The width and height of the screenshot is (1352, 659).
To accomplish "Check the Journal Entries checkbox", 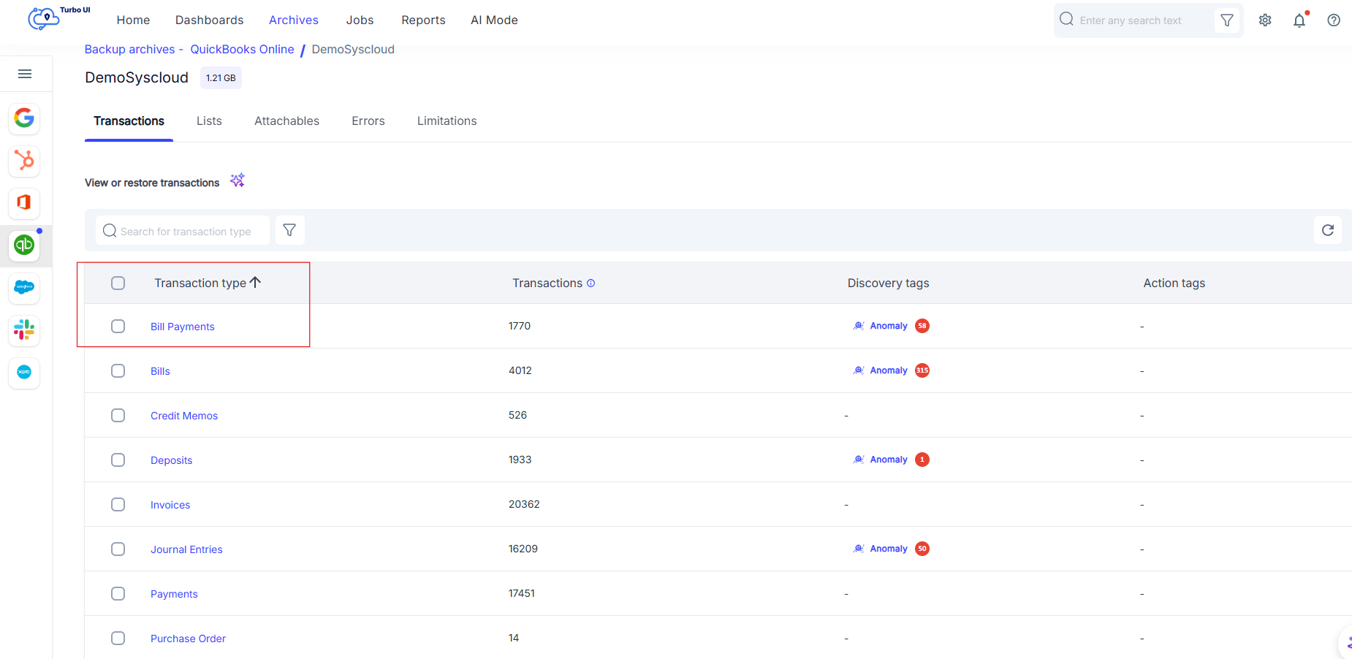I will tap(118, 549).
